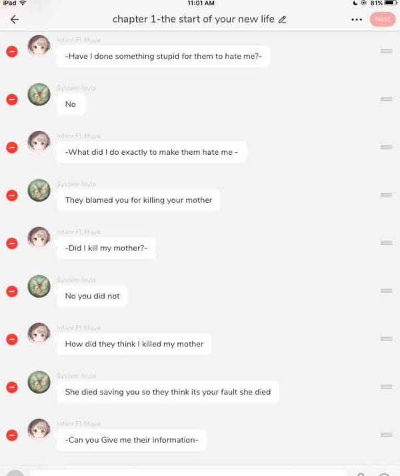The width and height of the screenshot is (400, 476).
Task: Tap the message input field at bottom
Action: (x=188, y=473)
